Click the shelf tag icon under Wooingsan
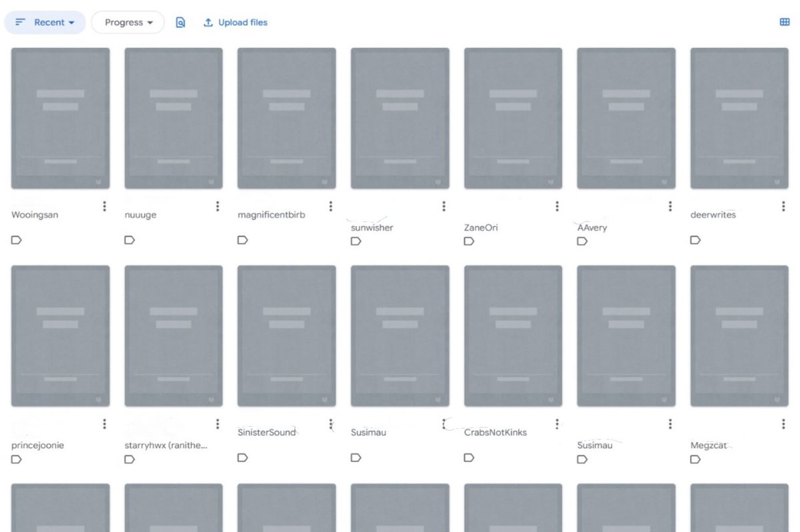 pyautogui.click(x=17, y=240)
